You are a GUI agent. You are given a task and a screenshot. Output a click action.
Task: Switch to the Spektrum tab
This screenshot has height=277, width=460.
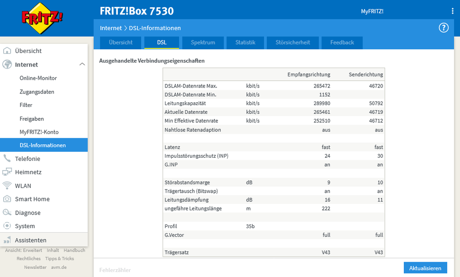coord(203,42)
